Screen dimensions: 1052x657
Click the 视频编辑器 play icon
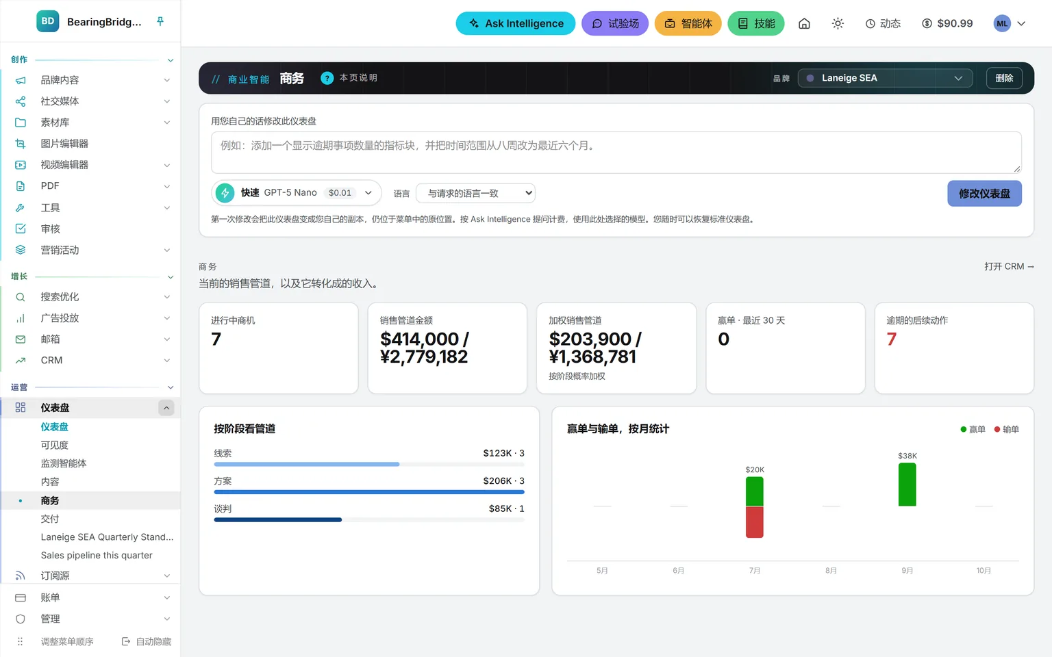(21, 165)
